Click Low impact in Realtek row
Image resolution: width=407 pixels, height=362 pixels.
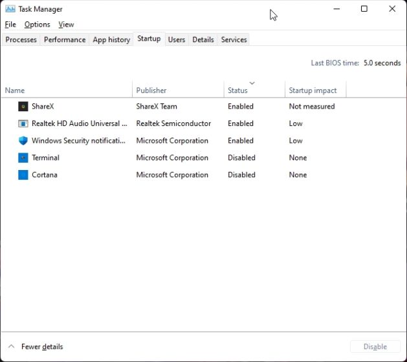tap(296, 123)
